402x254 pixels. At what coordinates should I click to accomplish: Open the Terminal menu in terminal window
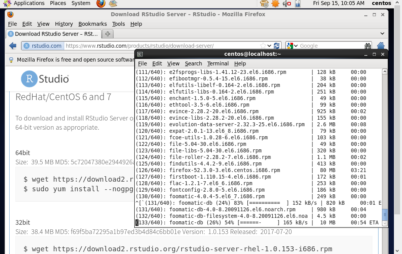[218, 63]
